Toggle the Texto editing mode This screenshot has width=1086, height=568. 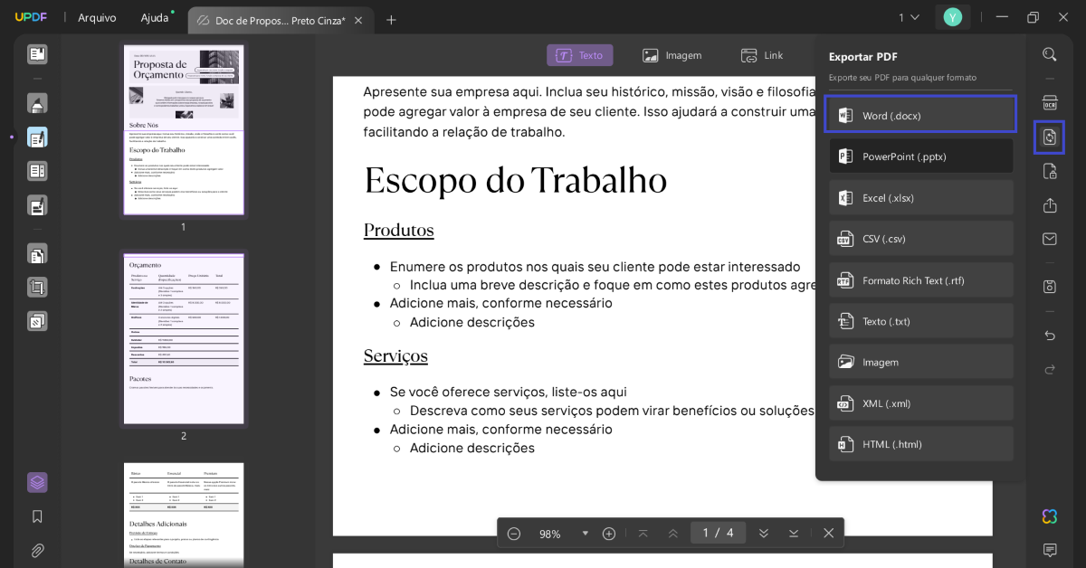point(579,54)
